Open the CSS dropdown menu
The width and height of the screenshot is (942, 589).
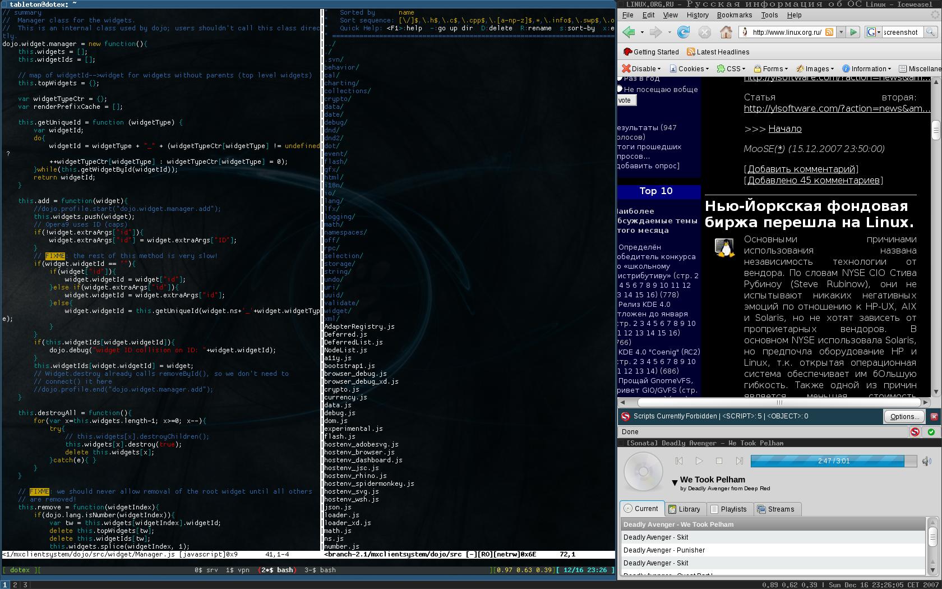coord(731,68)
